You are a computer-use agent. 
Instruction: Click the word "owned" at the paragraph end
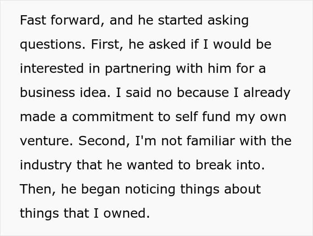point(127,213)
